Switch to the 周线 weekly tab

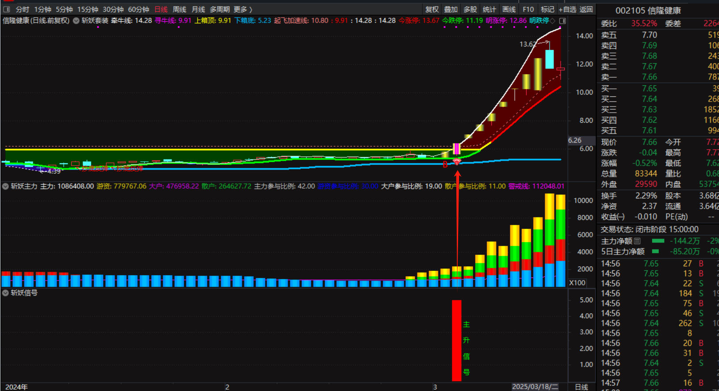point(179,9)
